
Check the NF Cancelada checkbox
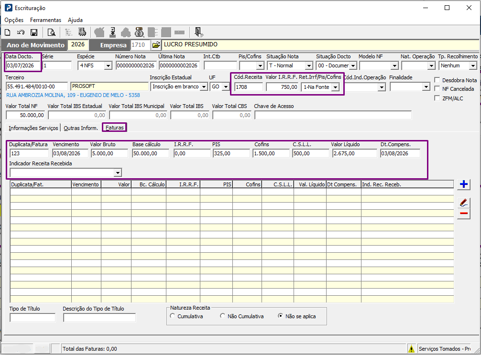point(437,88)
